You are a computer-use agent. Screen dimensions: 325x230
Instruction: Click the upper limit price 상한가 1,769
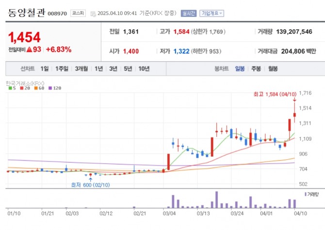tap(208, 32)
